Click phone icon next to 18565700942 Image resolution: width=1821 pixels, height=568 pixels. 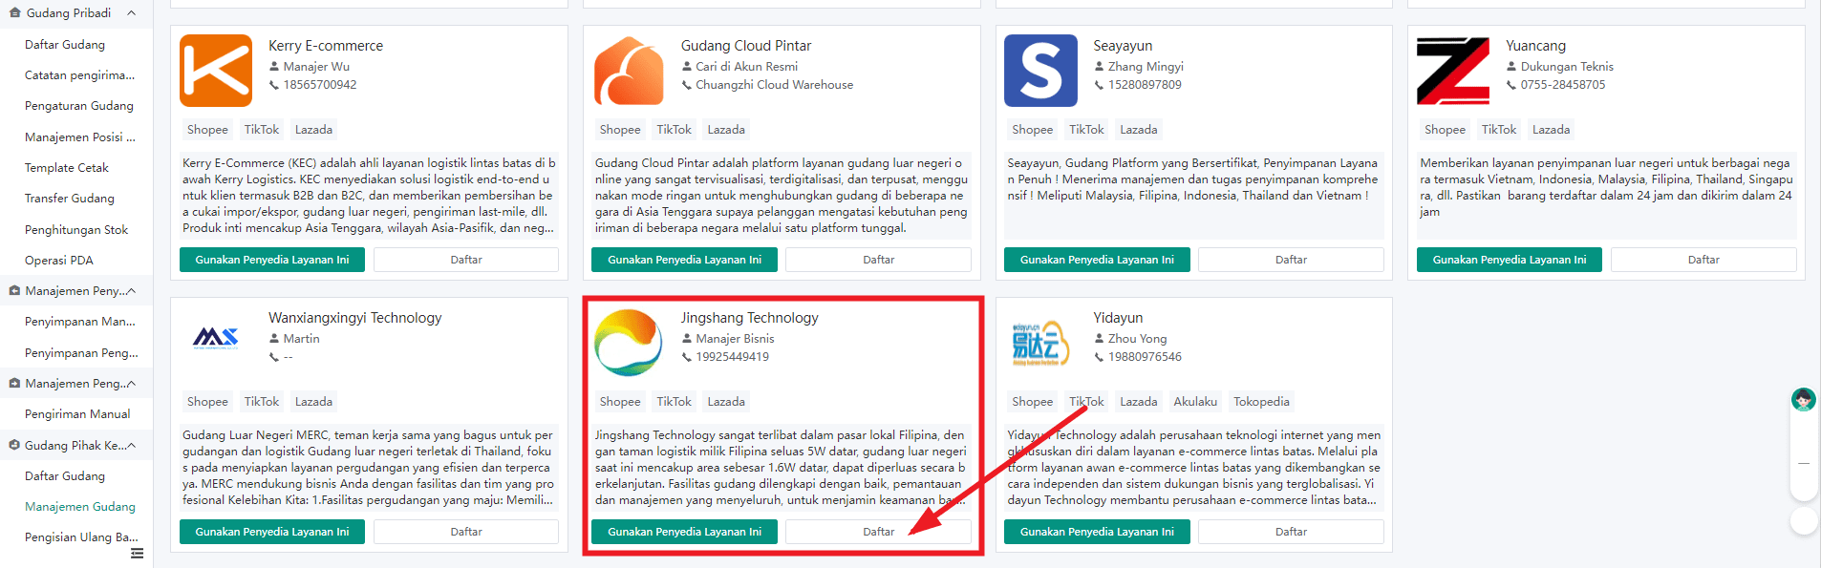pyautogui.click(x=274, y=85)
